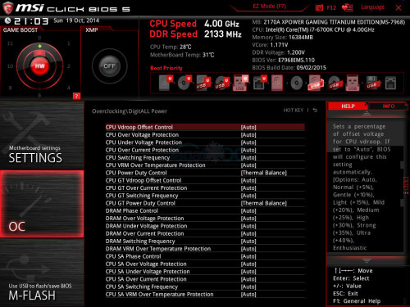The width and height of the screenshot is (410, 307).
Task: Open CPU Vdroop Offset Control Auto value
Action: 248,127
